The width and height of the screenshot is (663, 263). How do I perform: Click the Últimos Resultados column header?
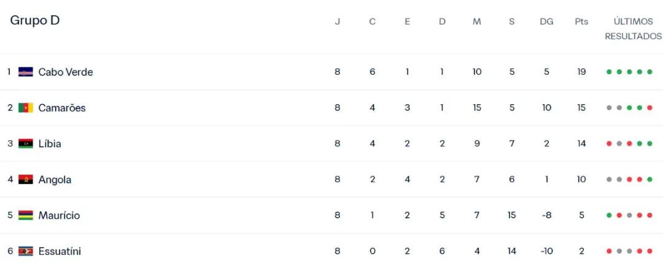pos(633,29)
